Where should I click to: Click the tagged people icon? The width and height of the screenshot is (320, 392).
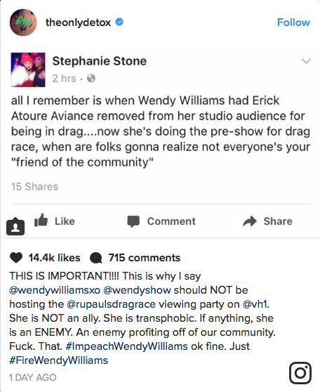(x=15, y=226)
